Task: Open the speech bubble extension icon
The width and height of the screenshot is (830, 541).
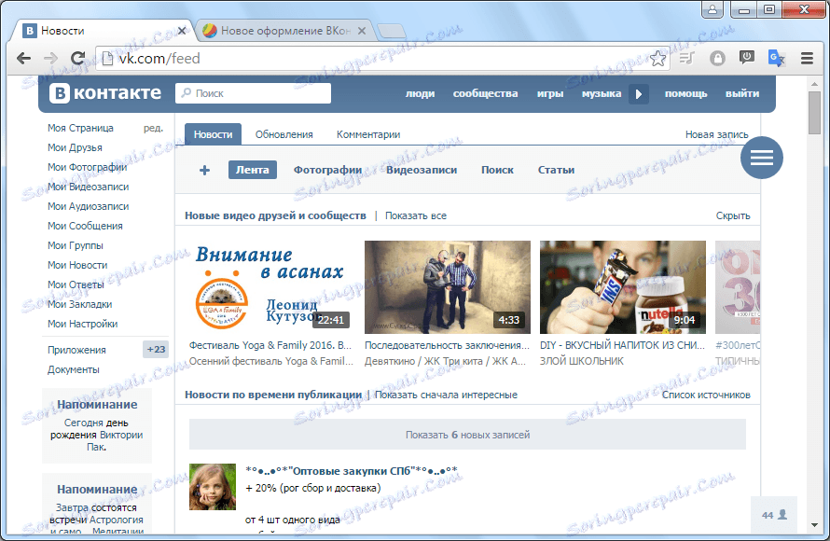Action: (x=747, y=58)
